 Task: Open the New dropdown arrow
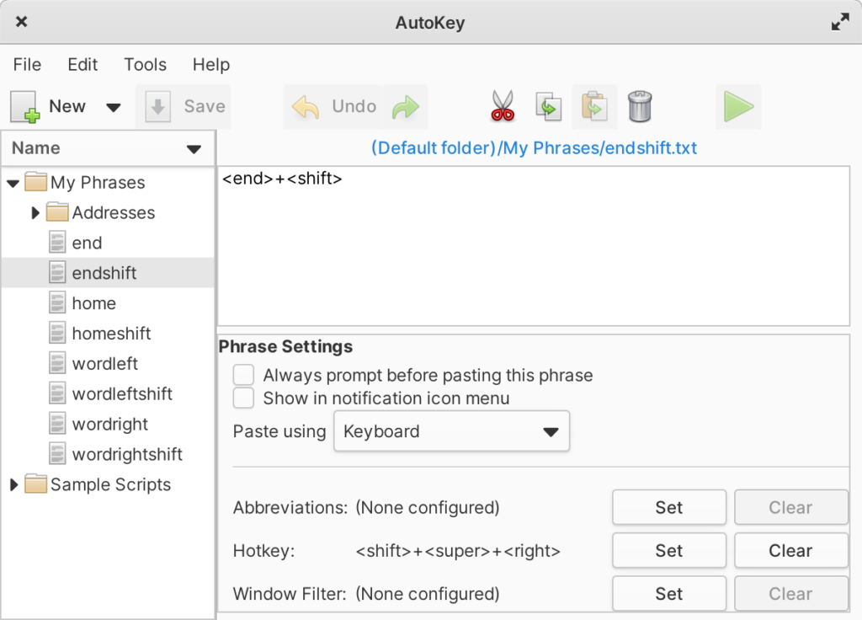coord(114,107)
